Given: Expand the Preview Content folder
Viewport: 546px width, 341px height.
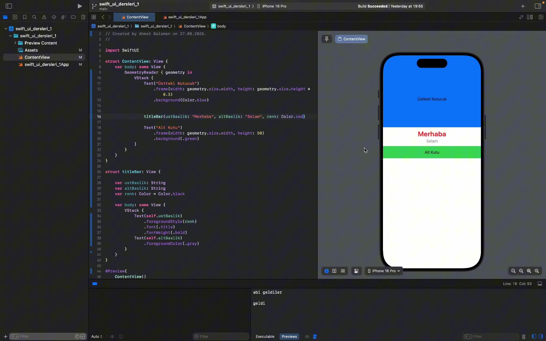Looking at the screenshot, I should coord(15,43).
